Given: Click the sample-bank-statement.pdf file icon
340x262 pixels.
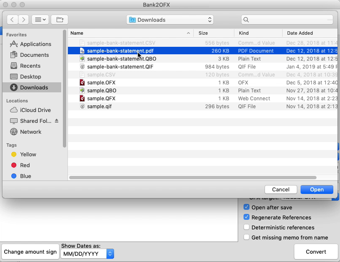Looking at the screenshot, I should click(82, 51).
